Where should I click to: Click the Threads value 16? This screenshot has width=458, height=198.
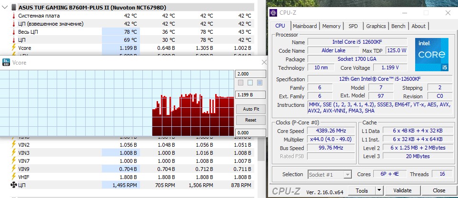[x=442, y=174]
